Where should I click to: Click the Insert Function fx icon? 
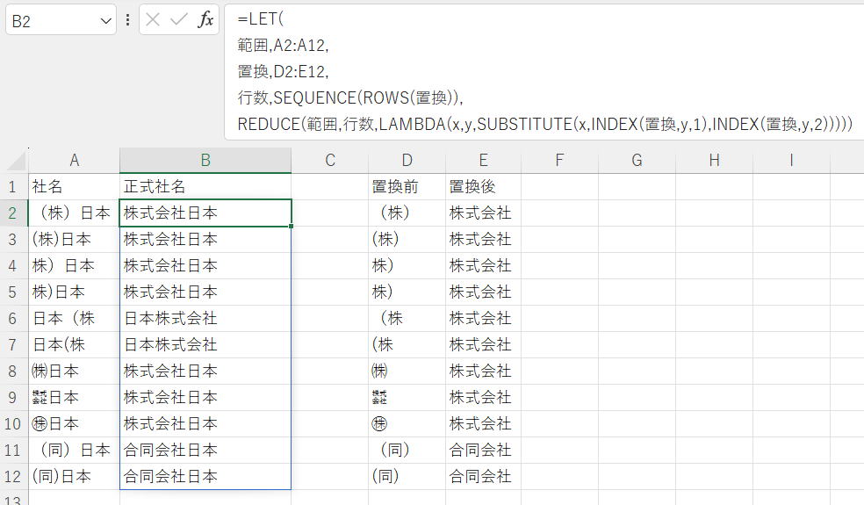coord(205,20)
